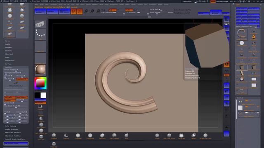This screenshot has width=264, height=148.
Task: Collapse Tool palette with top arrow icon
Action: [233, 5]
